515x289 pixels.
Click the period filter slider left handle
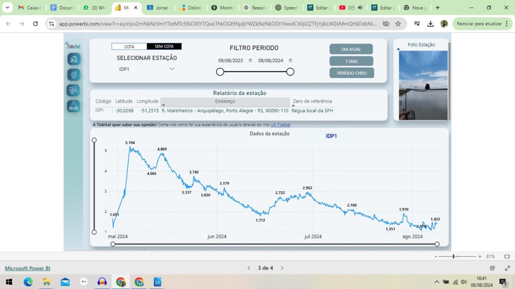pyautogui.click(x=220, y=72)
